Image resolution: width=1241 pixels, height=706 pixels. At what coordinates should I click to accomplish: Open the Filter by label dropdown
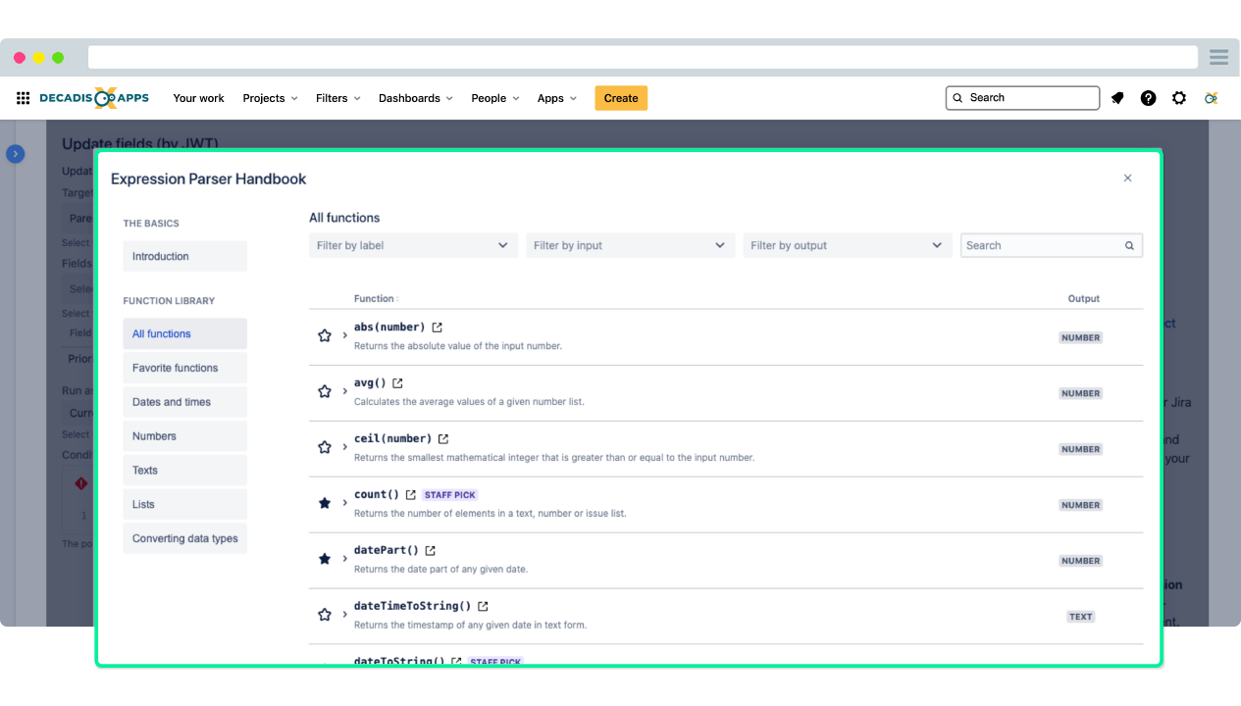(413, 245)
